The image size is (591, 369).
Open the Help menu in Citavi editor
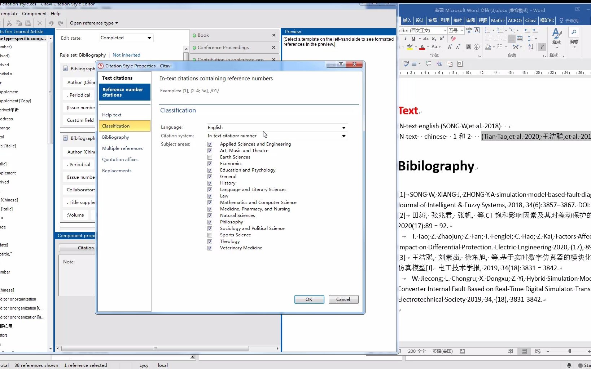pyautogui.click(x=56, y=13)
